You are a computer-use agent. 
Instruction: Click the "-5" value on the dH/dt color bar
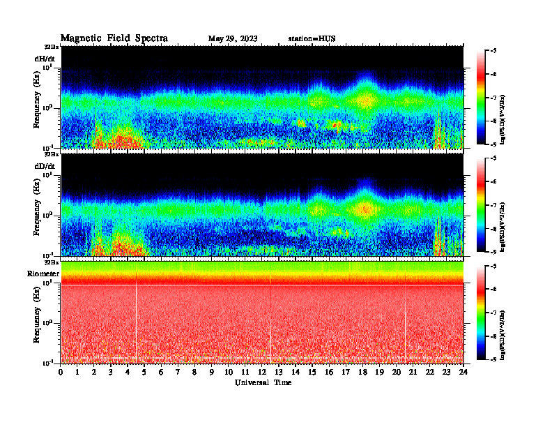click(493, 51)
